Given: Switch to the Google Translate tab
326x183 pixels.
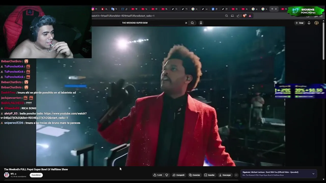Looking at the screenshot, I should tap(114, 9).
